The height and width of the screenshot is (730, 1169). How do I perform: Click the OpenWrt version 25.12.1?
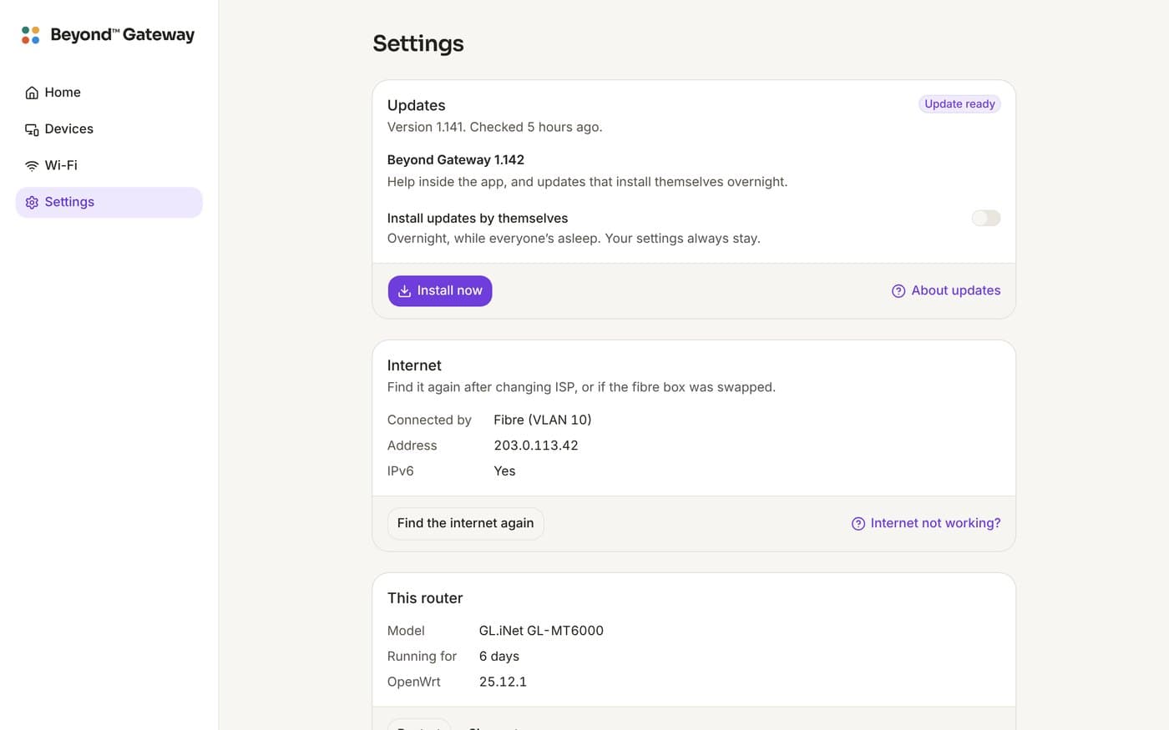[x=503, y=682]
